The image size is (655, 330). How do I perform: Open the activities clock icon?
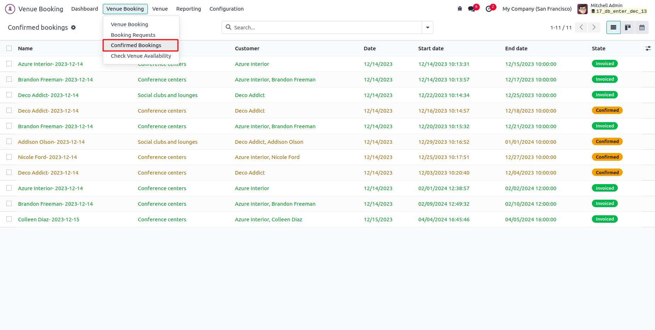coord(489,9)
